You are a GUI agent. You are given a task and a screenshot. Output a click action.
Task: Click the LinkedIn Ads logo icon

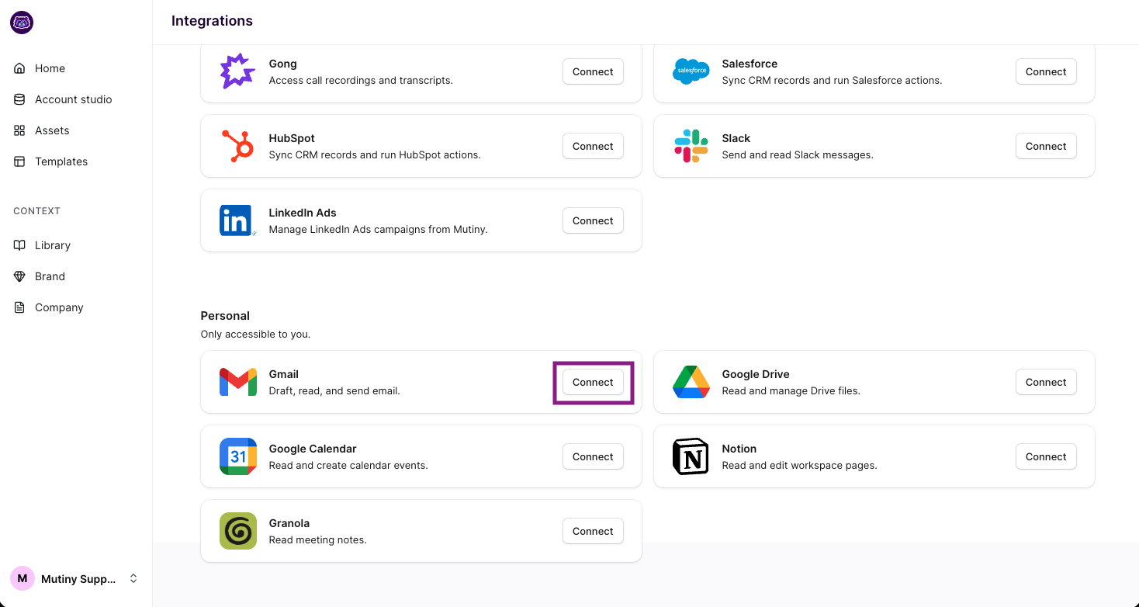tap(237, 220)
